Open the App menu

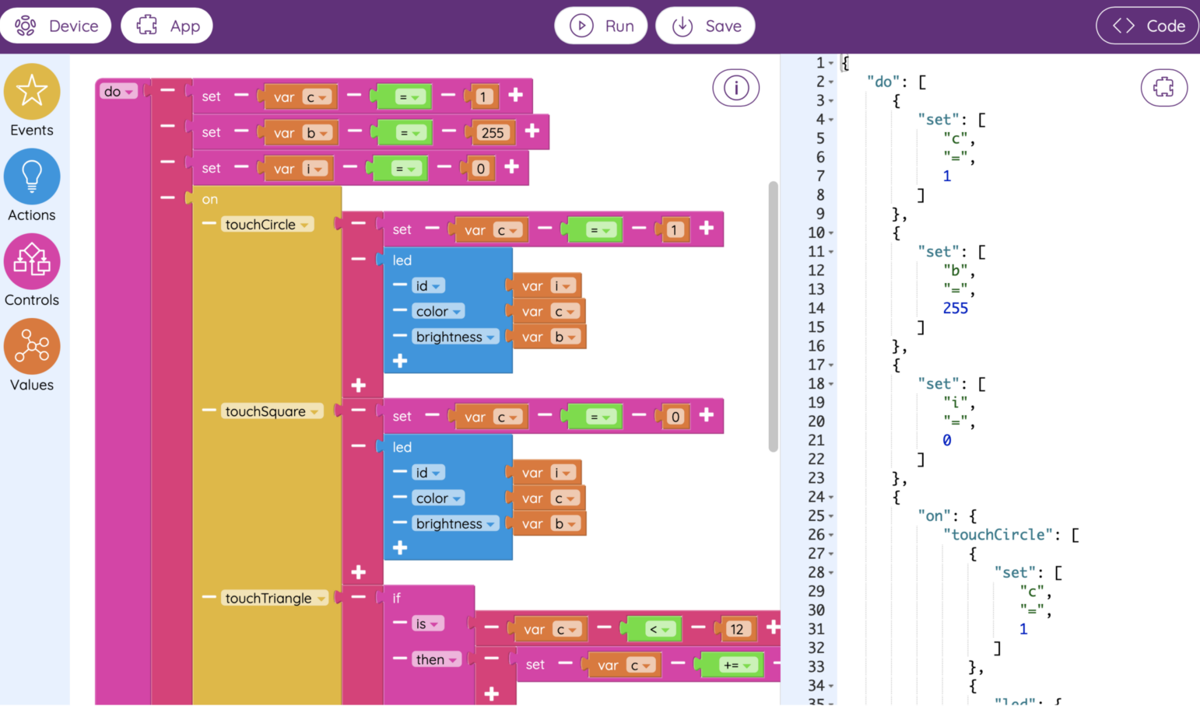tap(167, 26)
